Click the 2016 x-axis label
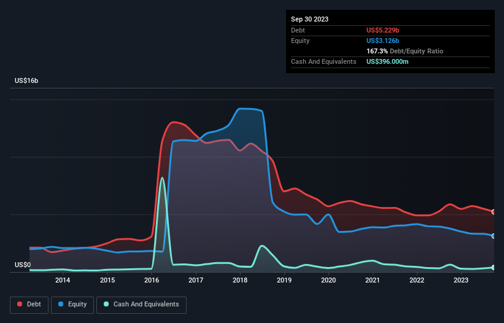Viewport: 504px width, 323px height. click(152, 280)
